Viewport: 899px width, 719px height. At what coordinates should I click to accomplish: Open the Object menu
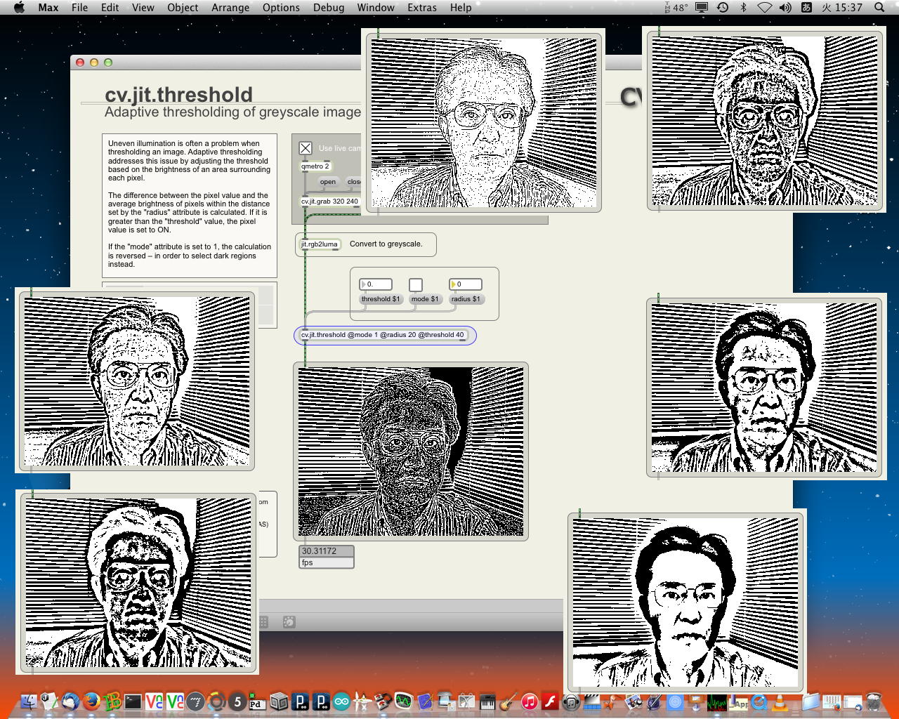tap(183, 7)
